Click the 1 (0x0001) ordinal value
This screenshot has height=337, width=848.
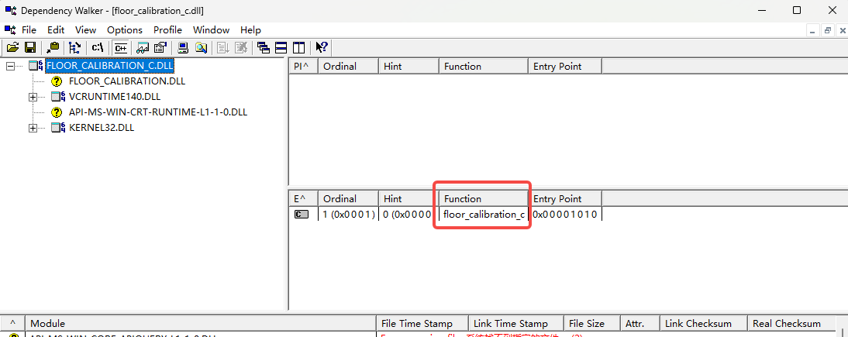click(349, 215)
